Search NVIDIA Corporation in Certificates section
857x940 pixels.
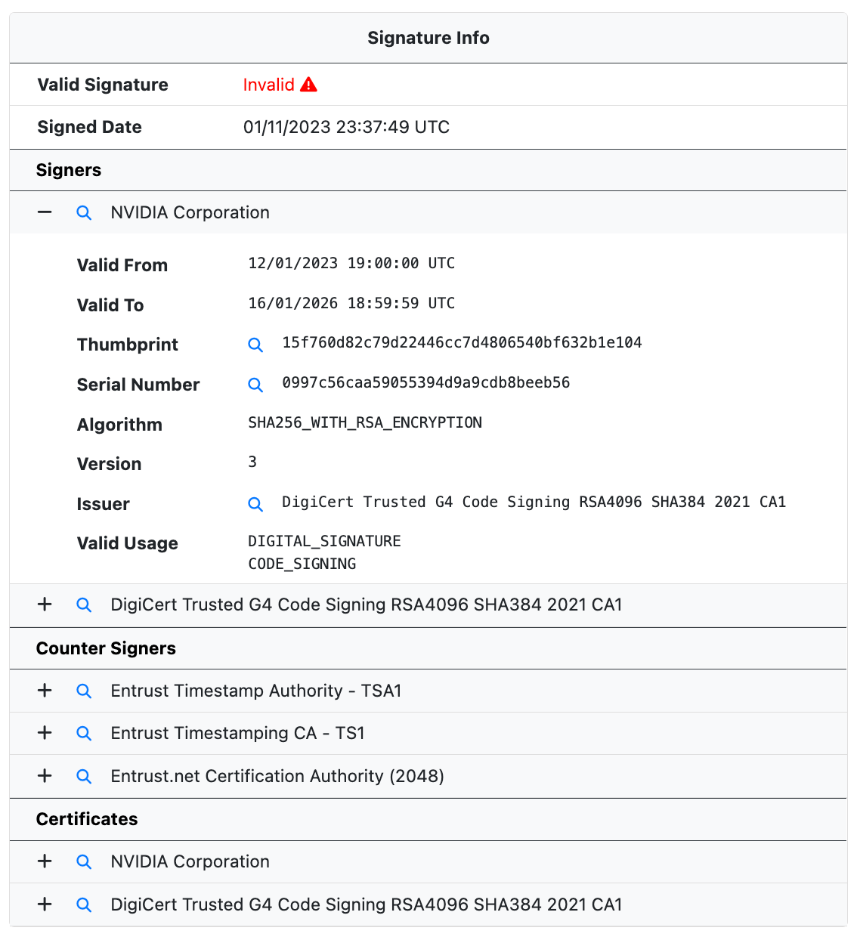(x=84, y=862)
